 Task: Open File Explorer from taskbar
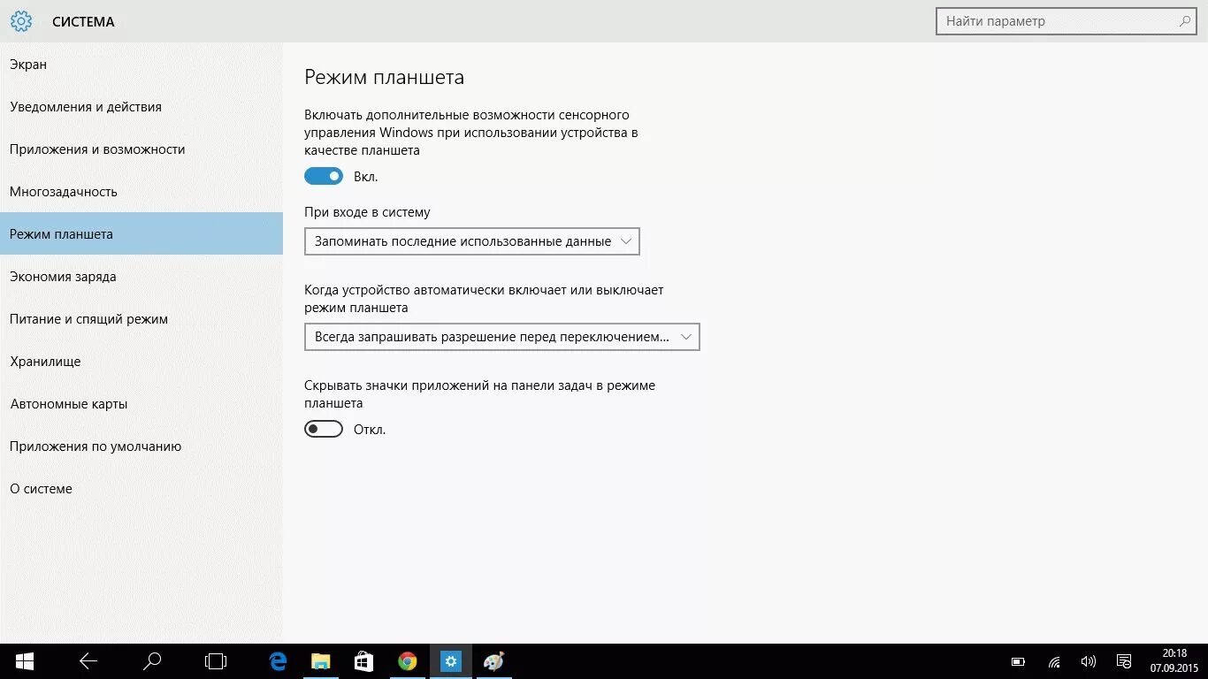(320, 661)
